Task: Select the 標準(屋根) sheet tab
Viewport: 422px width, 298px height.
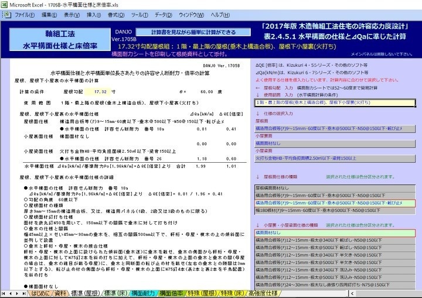Action: pos(86,293)
